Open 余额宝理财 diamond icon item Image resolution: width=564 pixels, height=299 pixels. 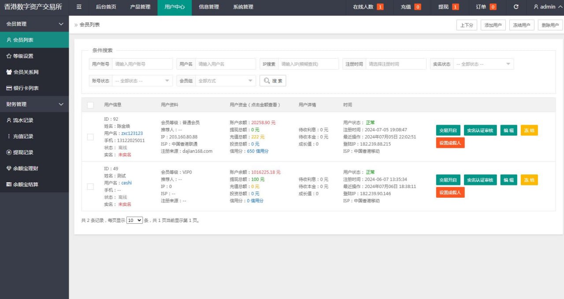(26, 168)
